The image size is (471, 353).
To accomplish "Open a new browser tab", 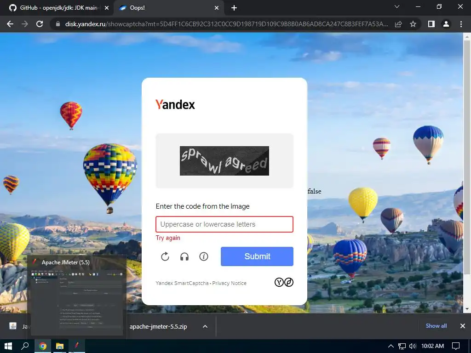I will click(234, 8).
